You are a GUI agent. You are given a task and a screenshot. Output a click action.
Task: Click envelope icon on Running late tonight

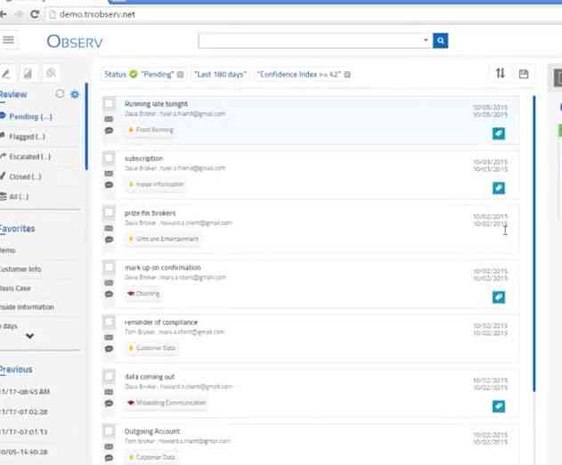tap(109, 119)
